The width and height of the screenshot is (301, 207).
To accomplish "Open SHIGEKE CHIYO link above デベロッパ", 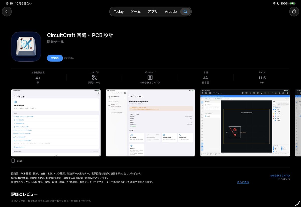I will point(280,176).
